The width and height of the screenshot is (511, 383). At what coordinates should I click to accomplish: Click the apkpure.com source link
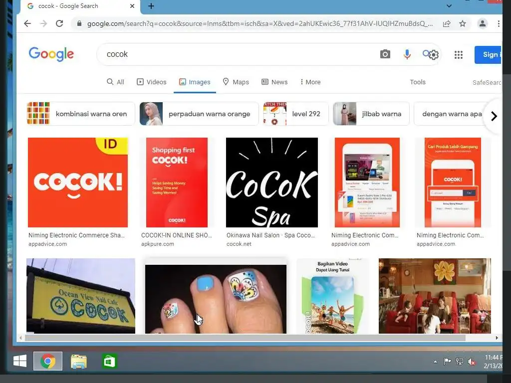157,244
